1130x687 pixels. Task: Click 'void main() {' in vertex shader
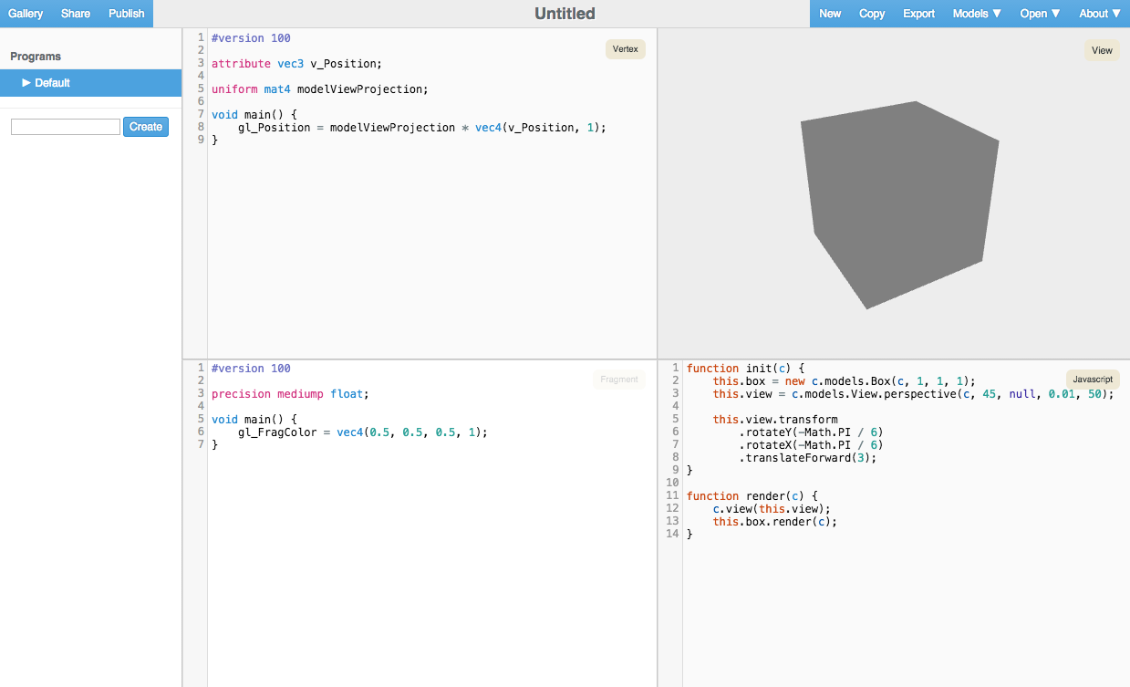(x=254, y=115)
